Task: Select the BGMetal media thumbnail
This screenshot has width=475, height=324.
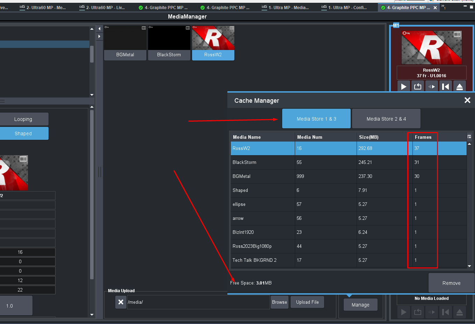Action: [x=125, y=43]
